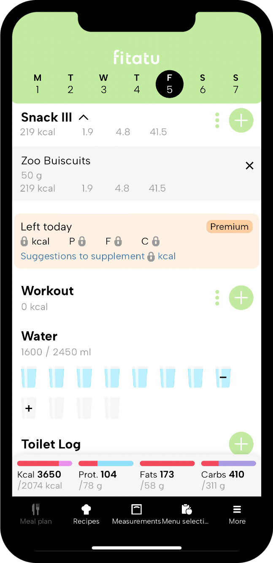Viewport: 273px width, 563px height.
Task: Go to Meal plan tab
Action: (36, 514)
